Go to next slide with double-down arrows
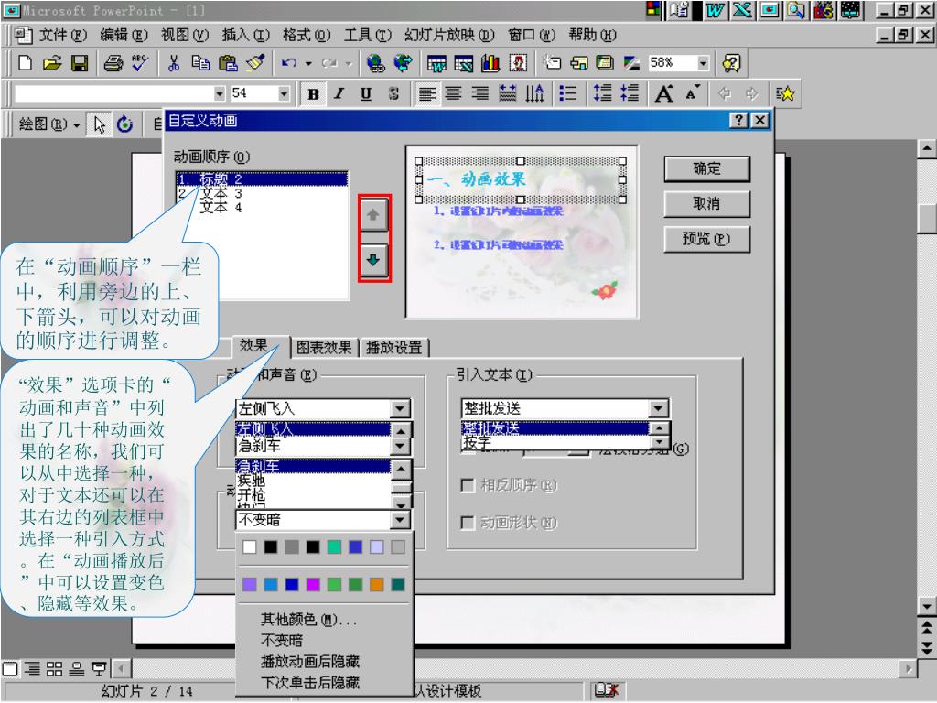Screen dimensions: 937x703 (x=926, y=648)
